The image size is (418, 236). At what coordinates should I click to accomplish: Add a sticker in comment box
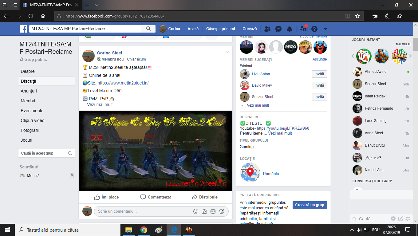(x=222, y=211)
